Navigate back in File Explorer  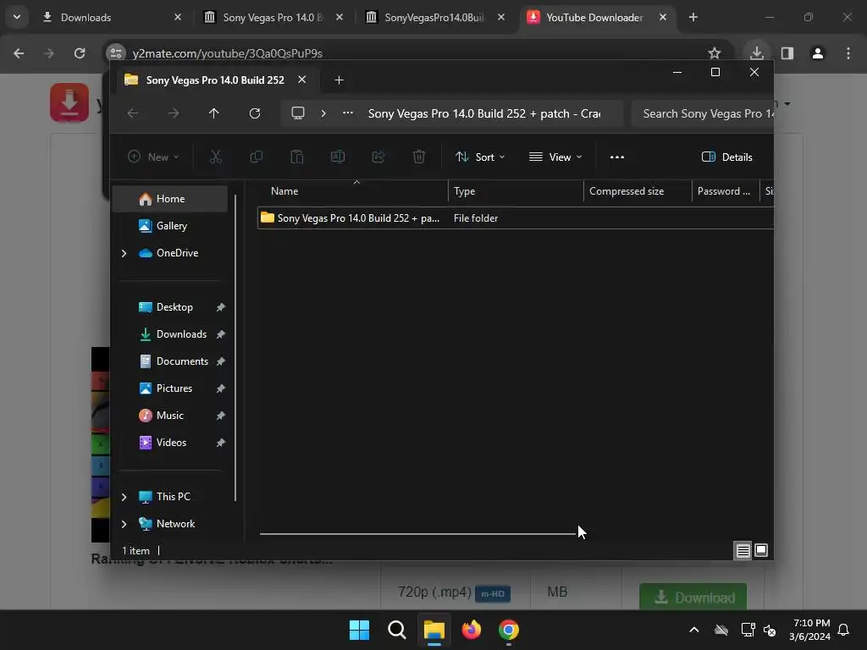(x=133, y=113)
